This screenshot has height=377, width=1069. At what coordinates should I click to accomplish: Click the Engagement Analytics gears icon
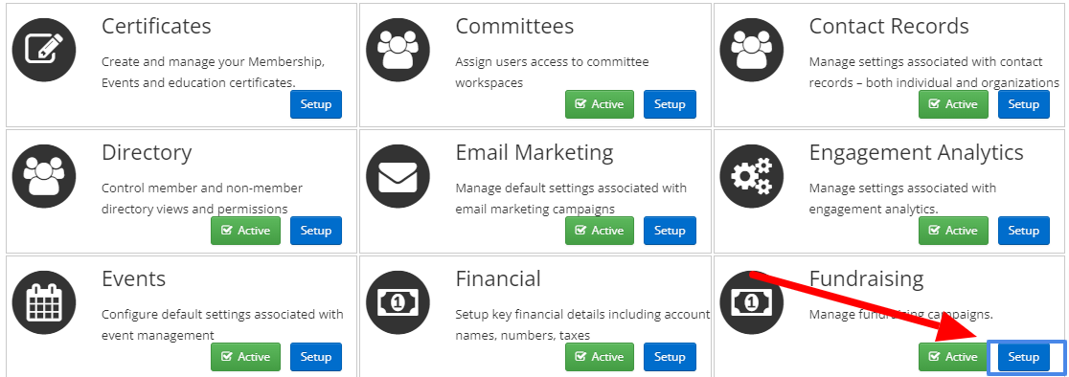coord(752,176)
